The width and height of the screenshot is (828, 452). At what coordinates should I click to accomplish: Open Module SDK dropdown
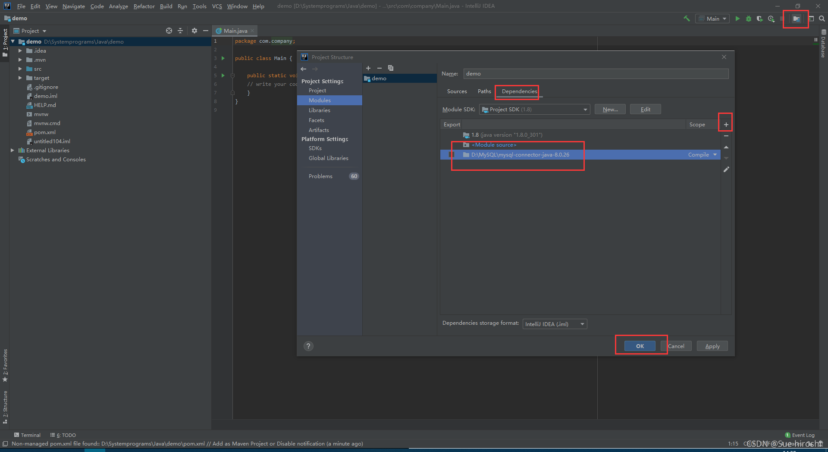[534, 110]
